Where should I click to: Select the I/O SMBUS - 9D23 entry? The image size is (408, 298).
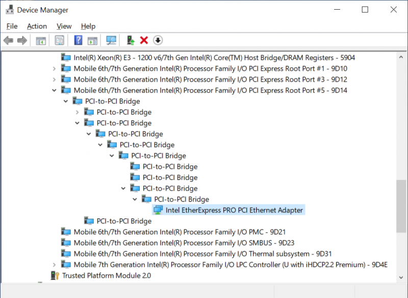(184, 242)
